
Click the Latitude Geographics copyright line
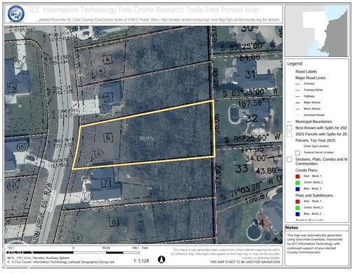[61, 262]
